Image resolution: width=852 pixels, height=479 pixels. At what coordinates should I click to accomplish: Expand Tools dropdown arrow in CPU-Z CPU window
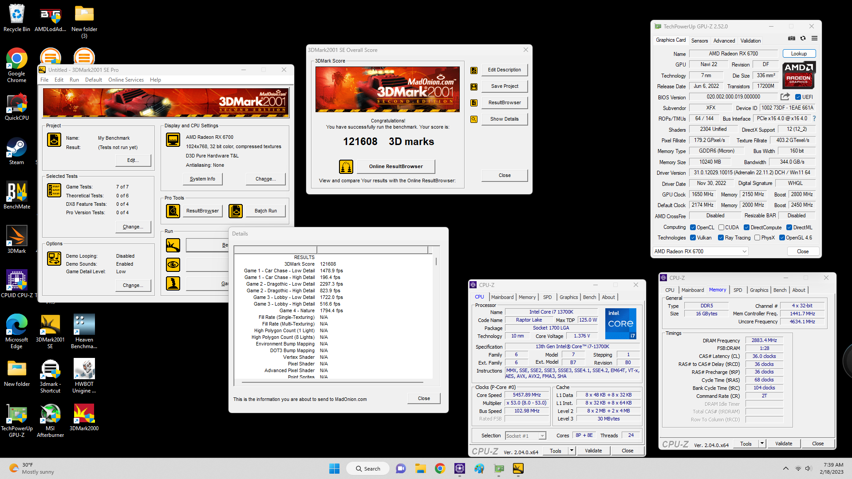pyautogui.click(x=572, y=451)
